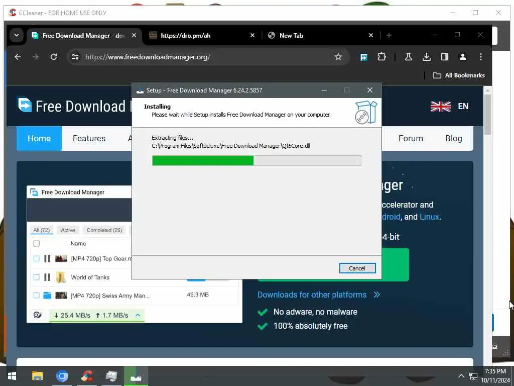
Task: Open the Chrome tab search dropdown arrow
Action: click(17, 35)
